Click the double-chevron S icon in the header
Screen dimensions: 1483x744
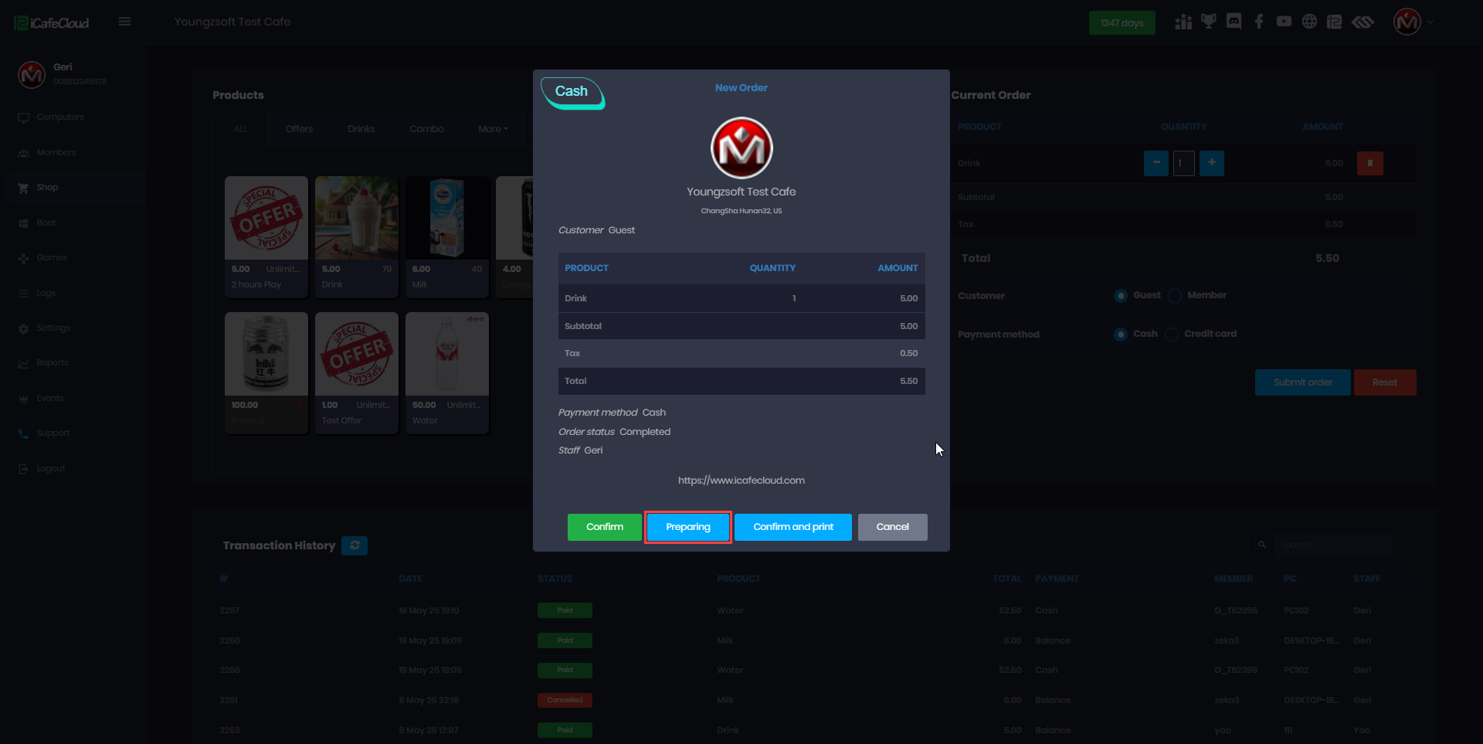point(1363,22)
